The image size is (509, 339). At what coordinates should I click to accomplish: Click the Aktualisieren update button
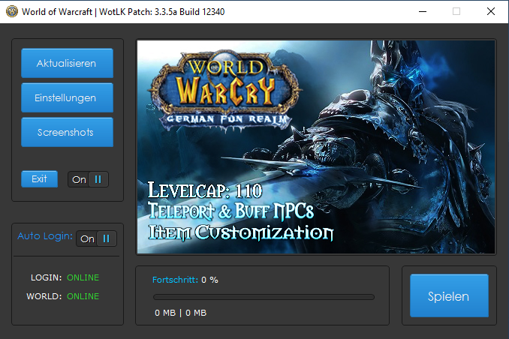coord(68,63)
